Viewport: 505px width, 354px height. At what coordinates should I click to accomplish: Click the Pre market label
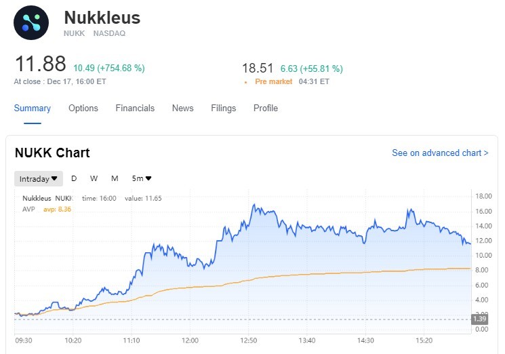click(273, 81)
